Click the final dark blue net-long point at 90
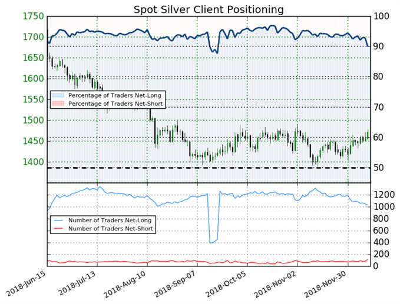This screenshot has height=304, width=400. point(368,46)
